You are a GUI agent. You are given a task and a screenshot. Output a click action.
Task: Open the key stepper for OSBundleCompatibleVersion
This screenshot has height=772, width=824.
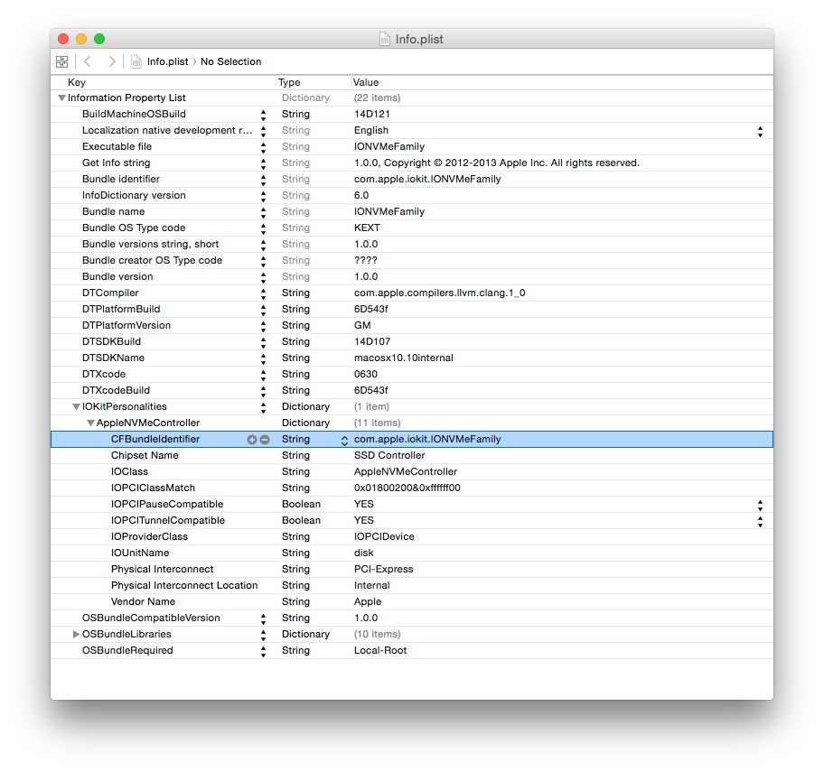click(263, 619)
